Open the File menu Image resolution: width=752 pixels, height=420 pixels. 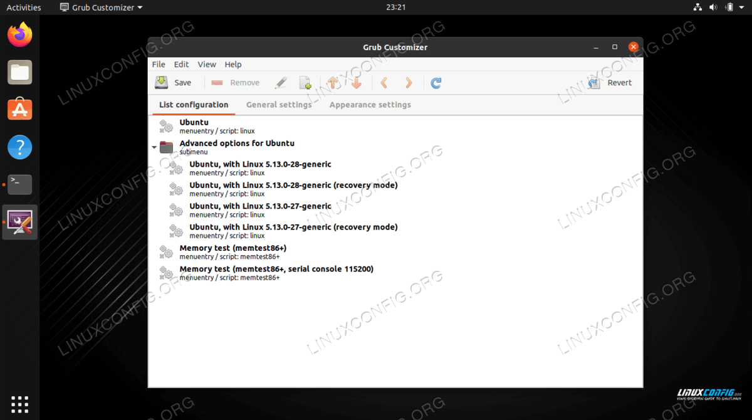(x=159, y=65)
